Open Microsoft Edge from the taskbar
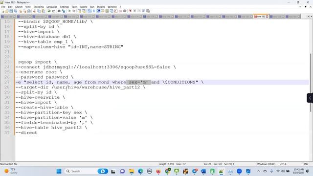 tap(140, 171)
